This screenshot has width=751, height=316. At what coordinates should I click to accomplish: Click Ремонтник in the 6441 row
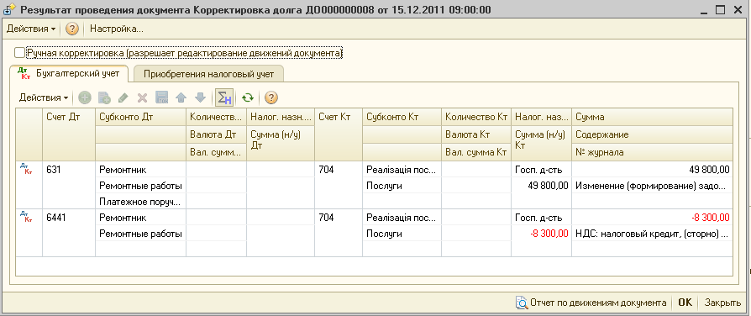pos(141,217)
